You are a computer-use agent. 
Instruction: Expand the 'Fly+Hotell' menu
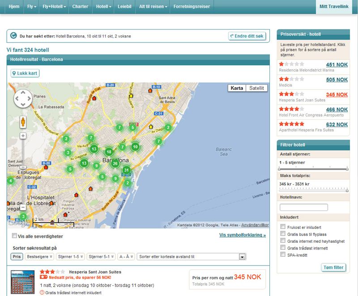(54, 7)
